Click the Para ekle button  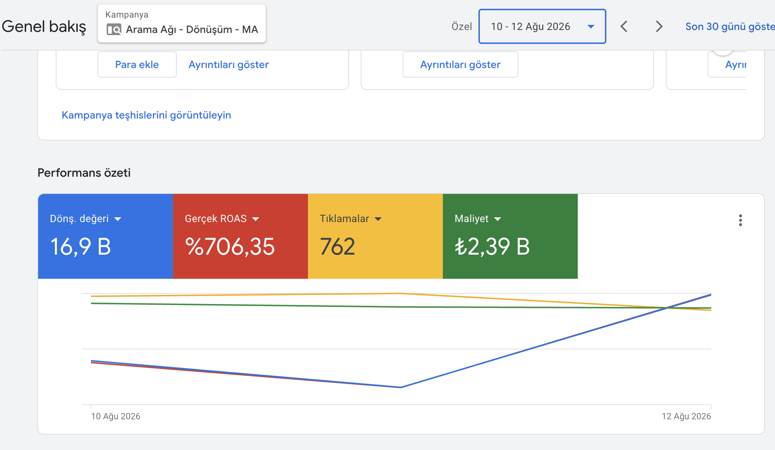click(x=137, y=64)
